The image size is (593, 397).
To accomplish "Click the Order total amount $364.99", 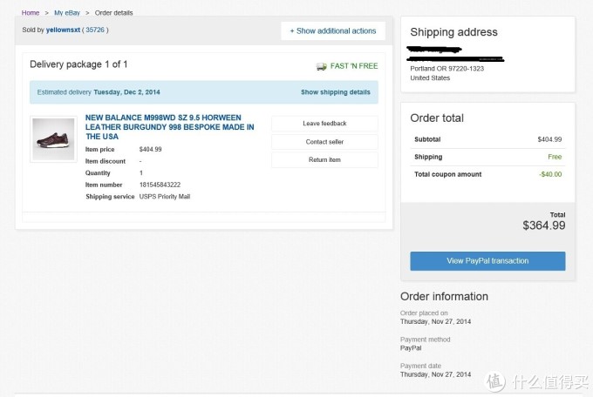I will 544,225.
